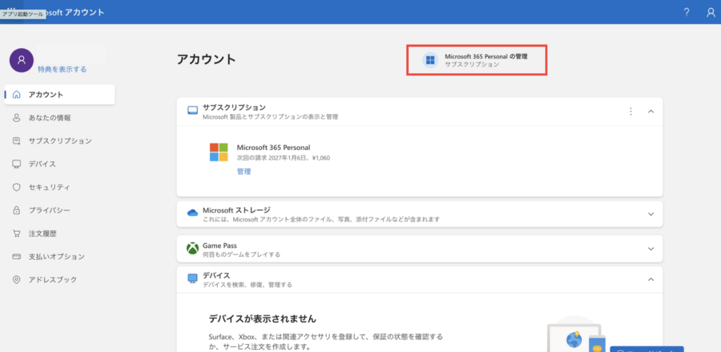Click the 管理 link under Microsoft 365 Personal
Viewport: 721px width, 352px height.
click(244, 171)
